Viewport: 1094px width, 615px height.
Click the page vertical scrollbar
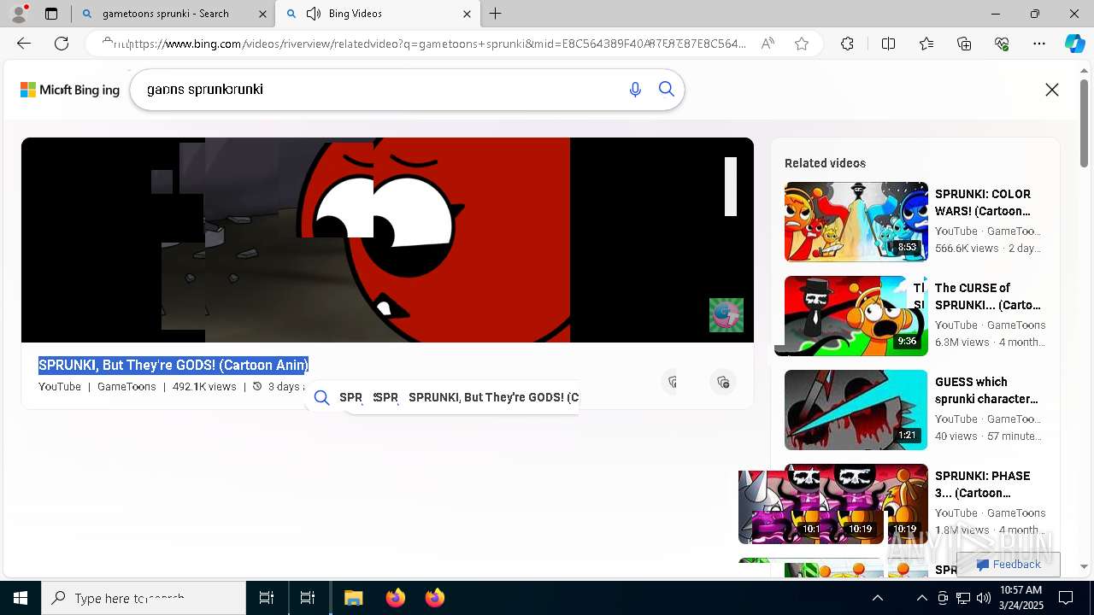(1085, 124)
